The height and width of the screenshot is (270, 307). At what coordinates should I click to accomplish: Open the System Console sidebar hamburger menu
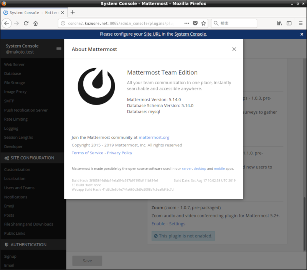(59, 49)
